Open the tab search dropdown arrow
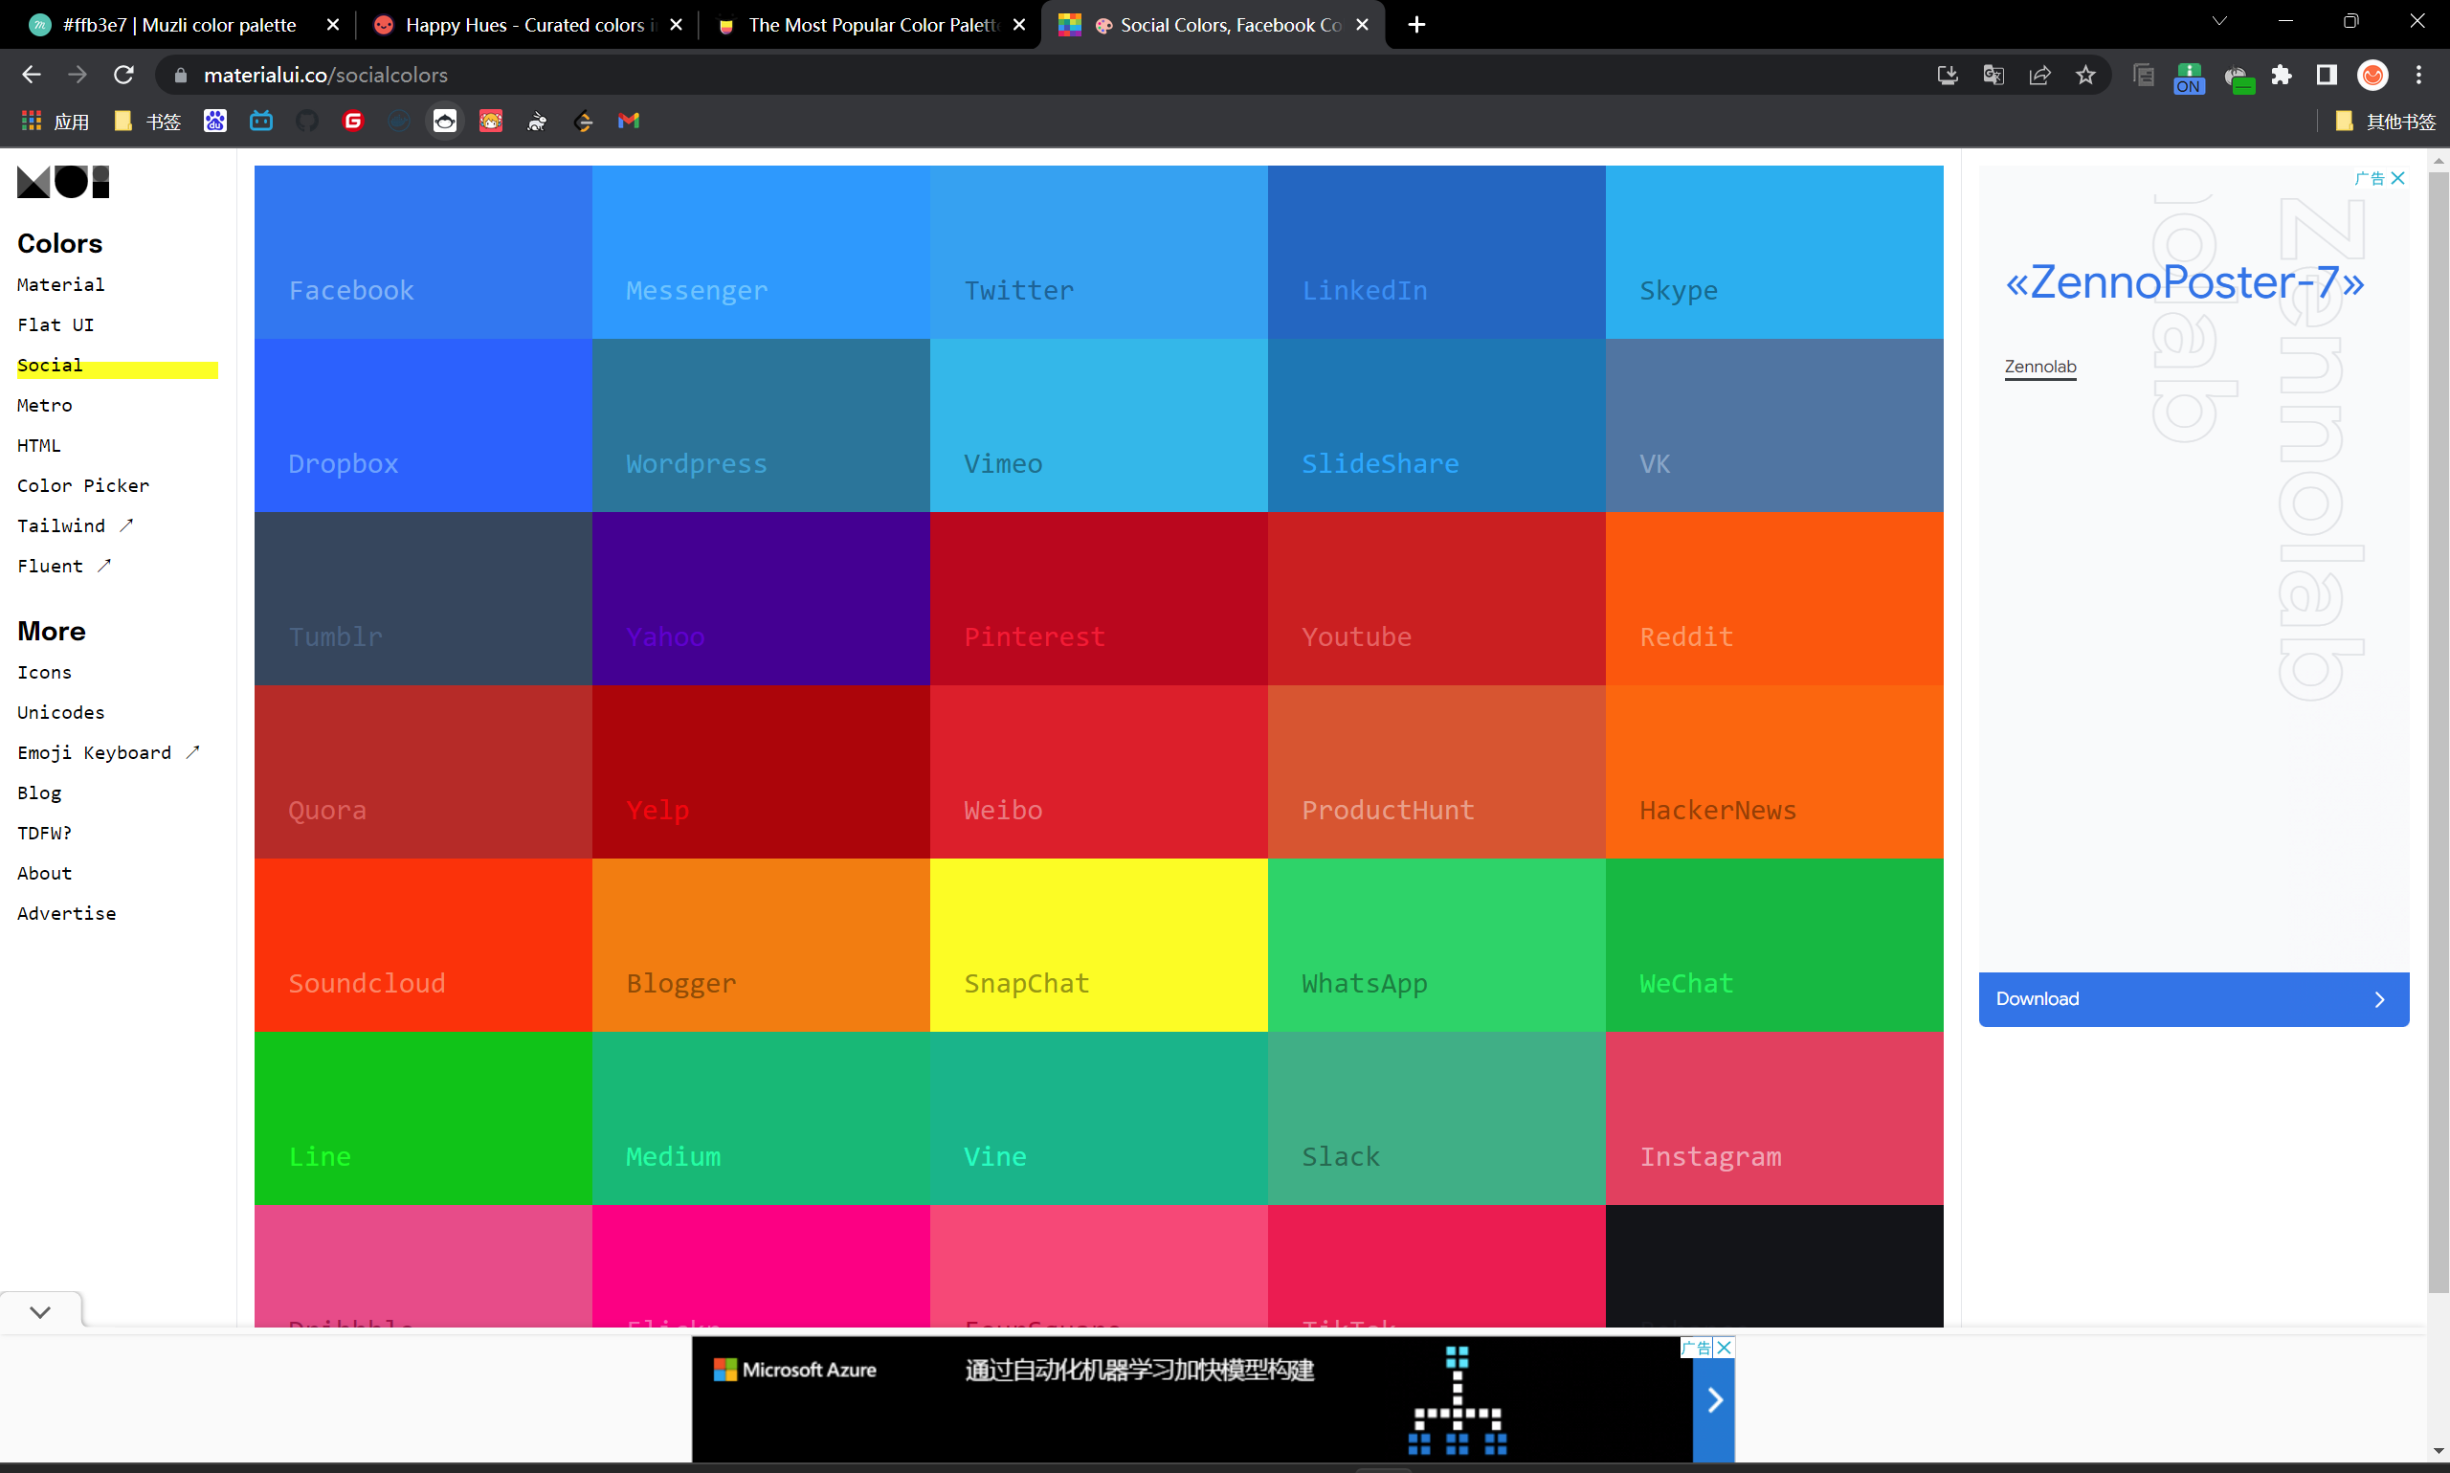The image size is (2450, 1473). (x=2218, y=22)
